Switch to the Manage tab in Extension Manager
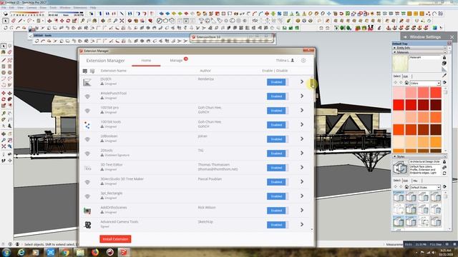The height and width of the screenshot is (257, 458). tap(176, 60)
